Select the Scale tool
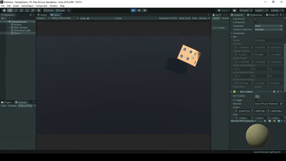 point(21,10)
